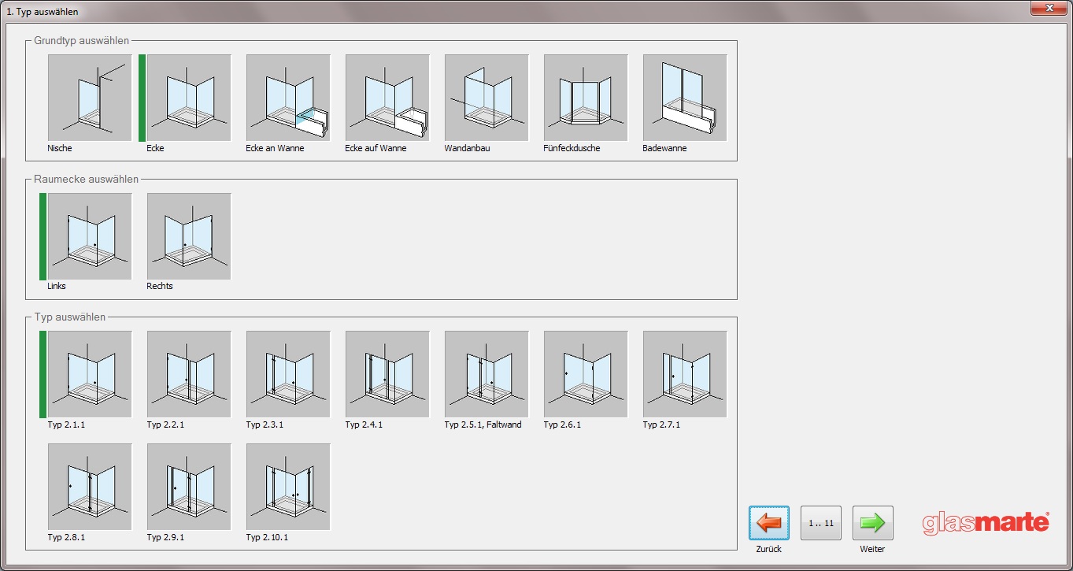The width and height of the screenshot is (1073, 571).
Task: Choose the Fünfeckdusche pentagon shower
Action: (586, 98)
